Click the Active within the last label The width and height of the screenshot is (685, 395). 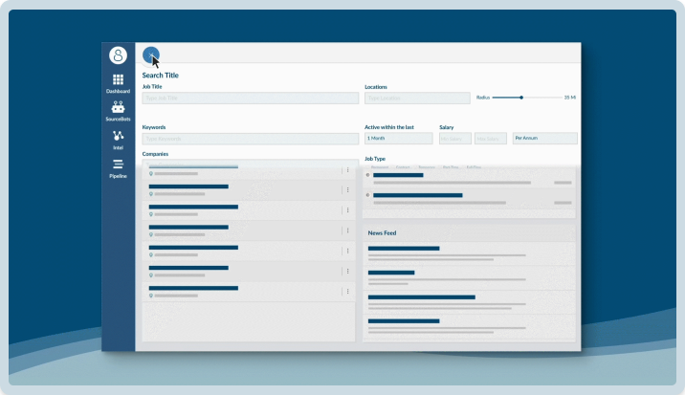(389, 127)
